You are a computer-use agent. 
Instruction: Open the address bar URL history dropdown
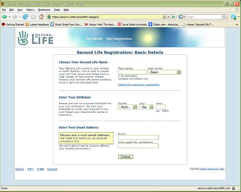[168, 17]
